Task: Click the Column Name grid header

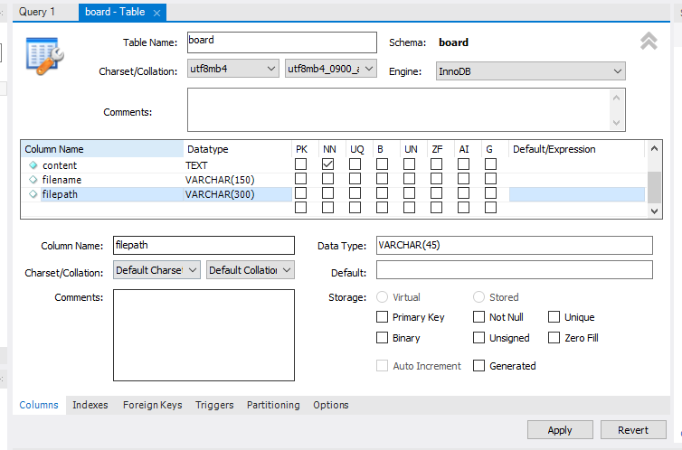Action: 102,149
